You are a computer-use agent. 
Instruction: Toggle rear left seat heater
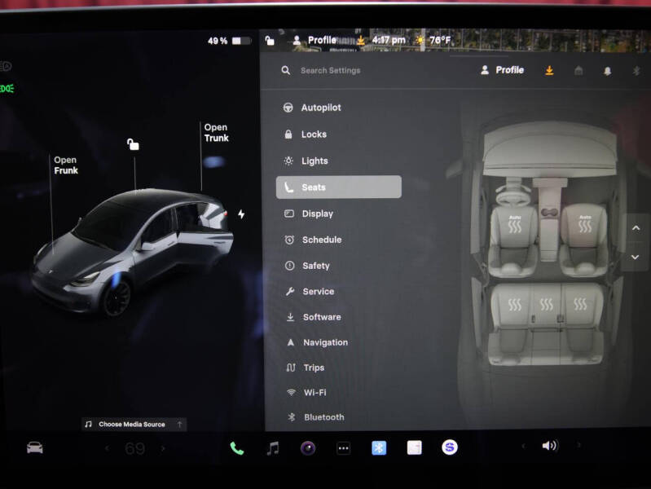tap(514, 305)
